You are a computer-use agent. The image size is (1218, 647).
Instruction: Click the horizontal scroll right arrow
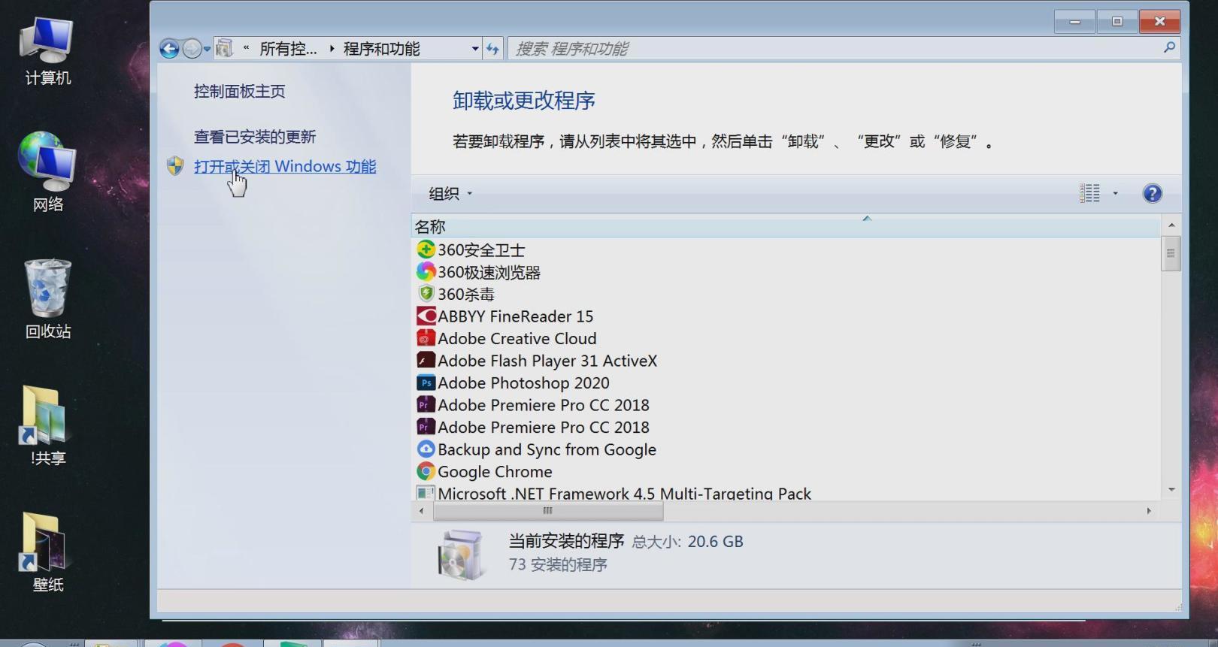point(1149,511)
